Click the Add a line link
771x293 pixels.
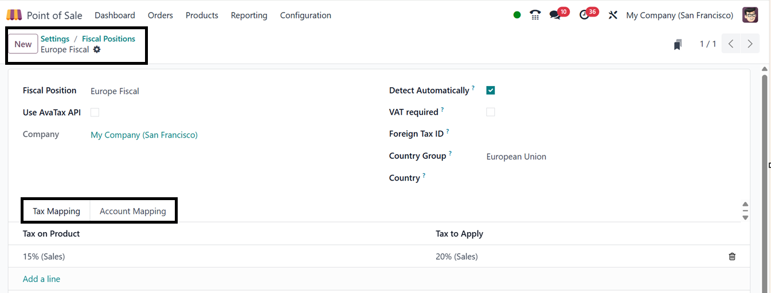point(41,279)
